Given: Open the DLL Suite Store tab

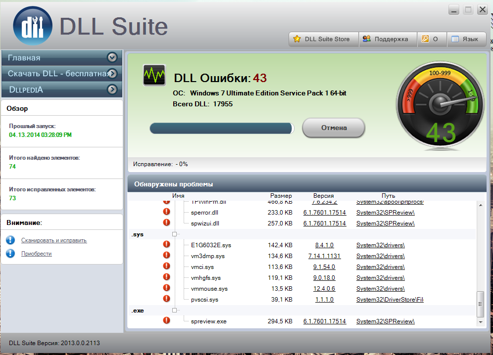Looking at the screenshot, I should [x=324, y=39].
